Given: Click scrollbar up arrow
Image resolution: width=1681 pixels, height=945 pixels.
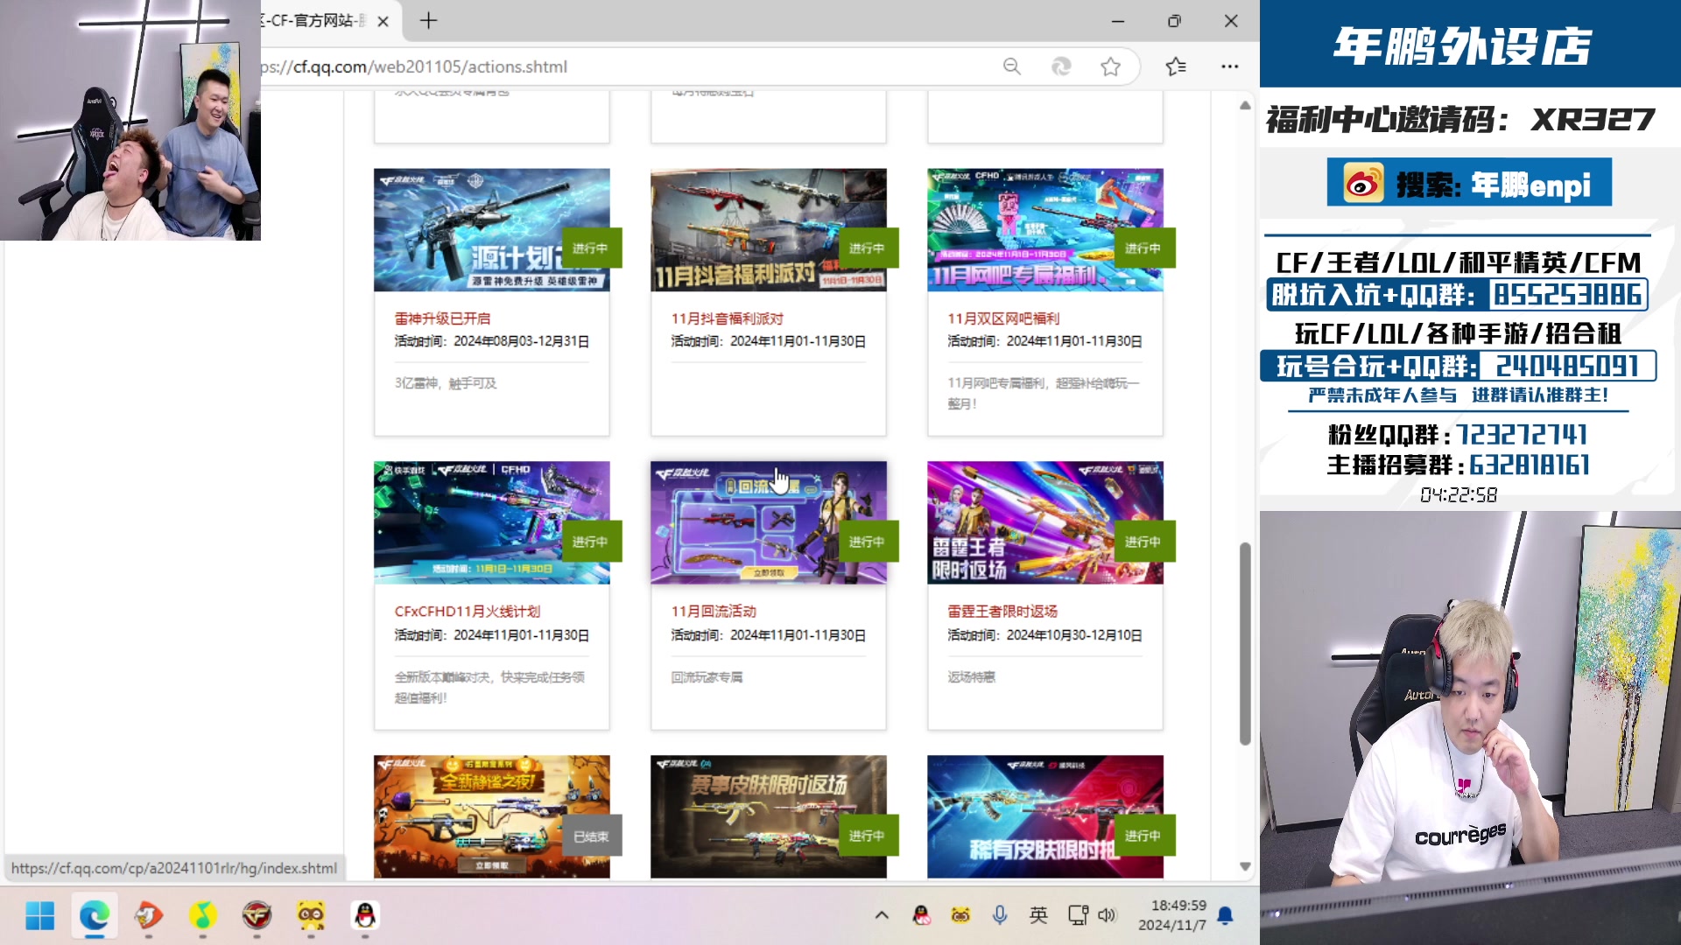Looking at the screenshot, I should (x=1245, y=105).
